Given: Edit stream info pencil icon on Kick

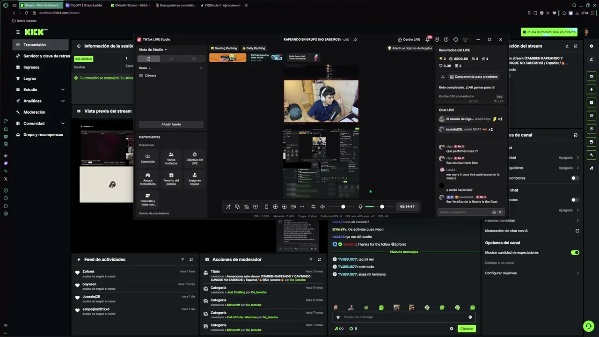Looking at the screenshot, I should coord(567,46).
